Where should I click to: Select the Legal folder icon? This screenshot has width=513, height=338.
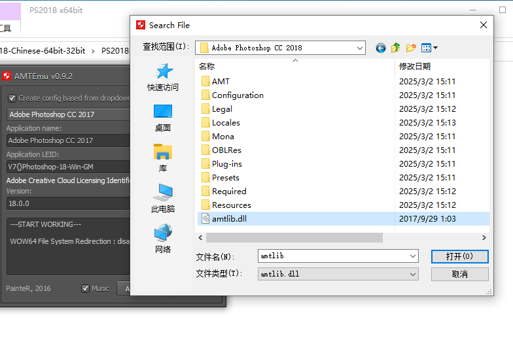click(205, 109)
